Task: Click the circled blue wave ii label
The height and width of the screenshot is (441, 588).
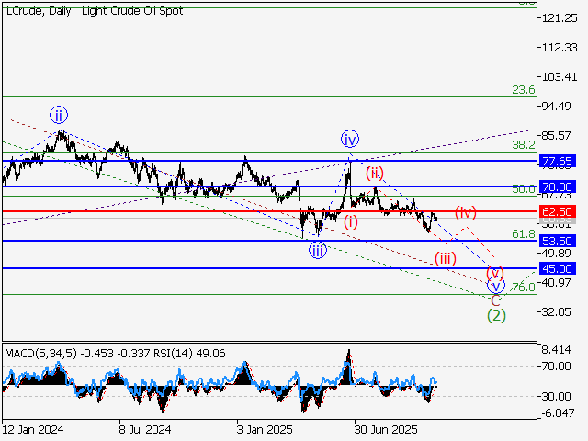Action: [59, 115]
